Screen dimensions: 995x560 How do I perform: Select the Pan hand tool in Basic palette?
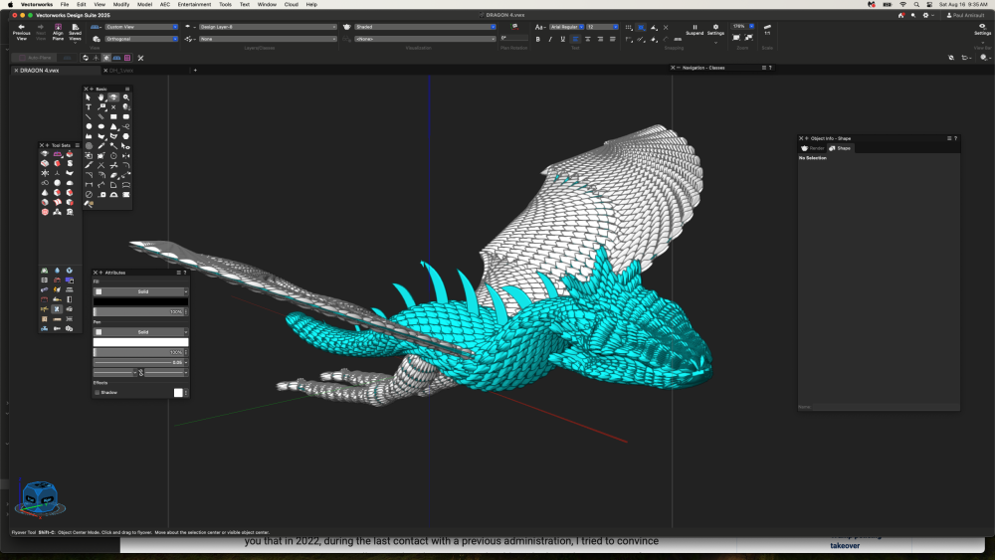tap(100, 97)
